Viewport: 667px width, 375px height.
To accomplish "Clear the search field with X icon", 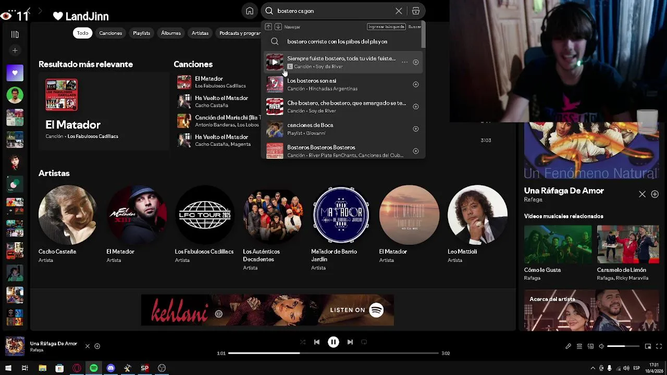I will point(399,11).
